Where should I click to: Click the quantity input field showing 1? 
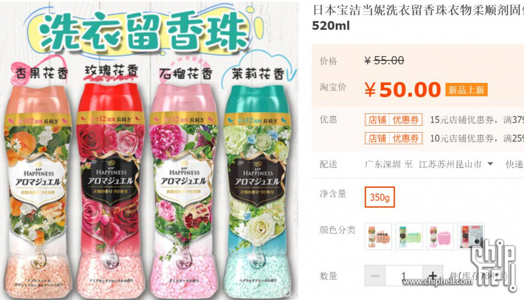(404, 275)
